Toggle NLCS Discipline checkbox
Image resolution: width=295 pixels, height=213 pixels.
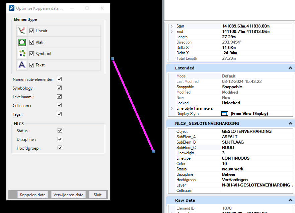point(60,139)
